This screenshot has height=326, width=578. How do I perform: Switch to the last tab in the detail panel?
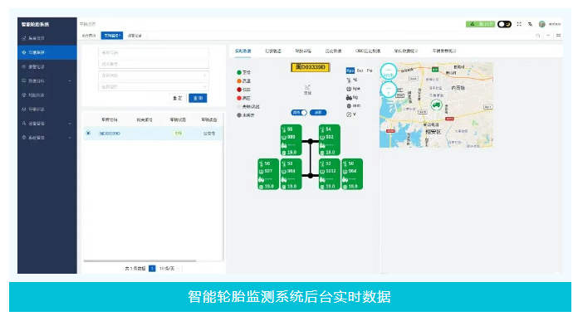click(444, 51)
